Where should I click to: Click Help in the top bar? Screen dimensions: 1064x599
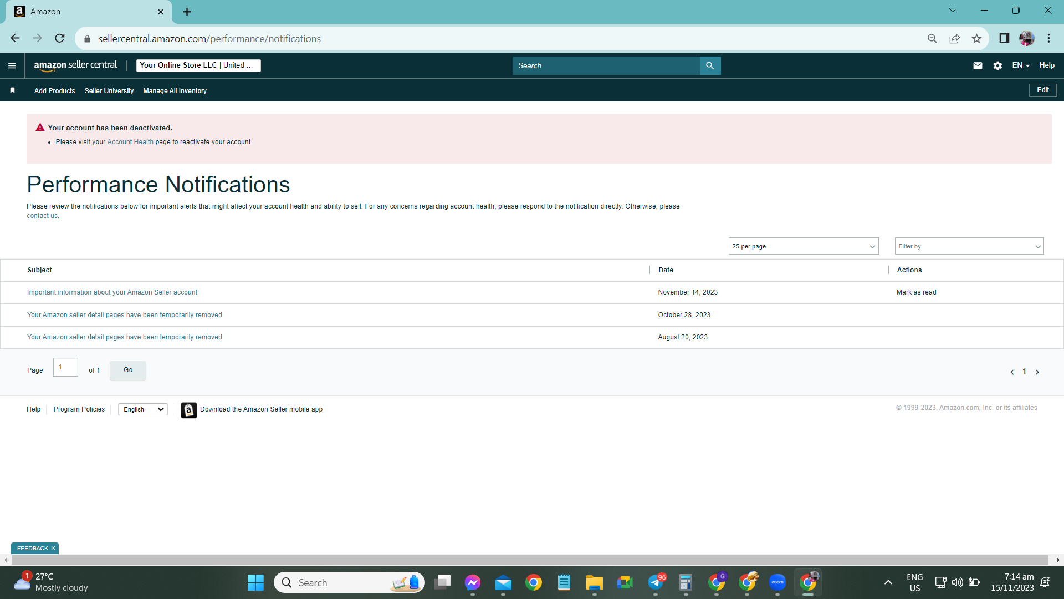pos(1047,65)
